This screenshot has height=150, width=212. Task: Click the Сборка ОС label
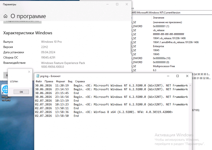point(11,57)
